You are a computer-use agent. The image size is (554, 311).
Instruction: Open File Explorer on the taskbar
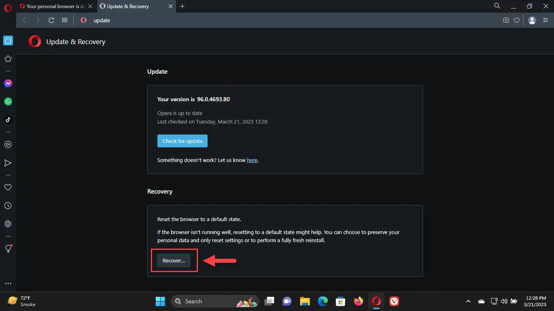[x=305, y=301]
